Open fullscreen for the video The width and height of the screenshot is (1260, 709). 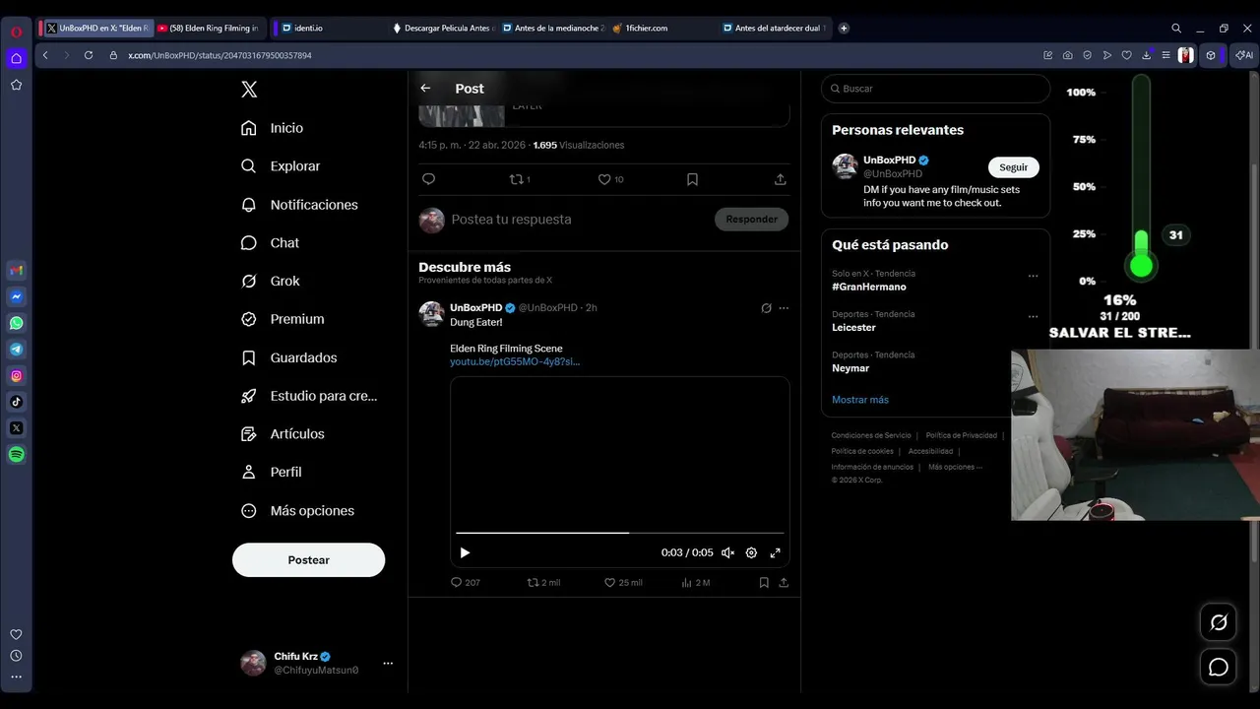[x=775, y=552]
